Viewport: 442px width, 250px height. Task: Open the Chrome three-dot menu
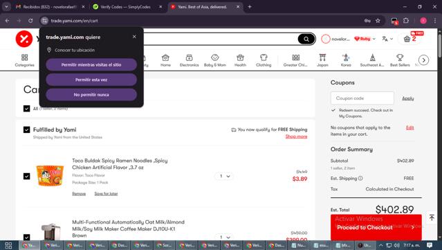(435, 21)
